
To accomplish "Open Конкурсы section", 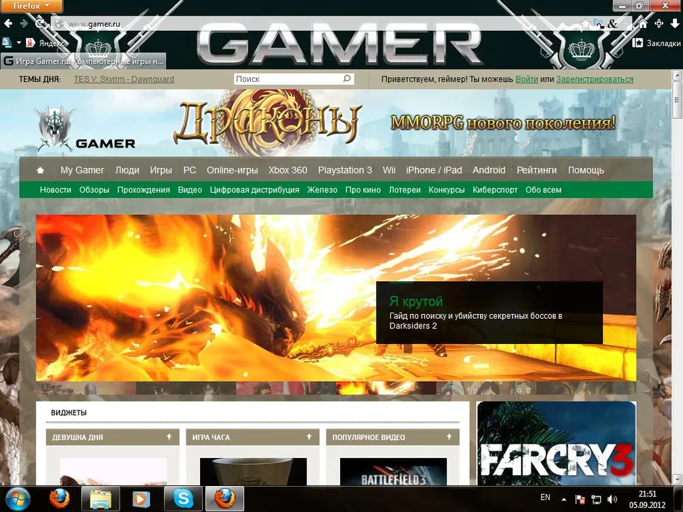I will pos(447,190).
